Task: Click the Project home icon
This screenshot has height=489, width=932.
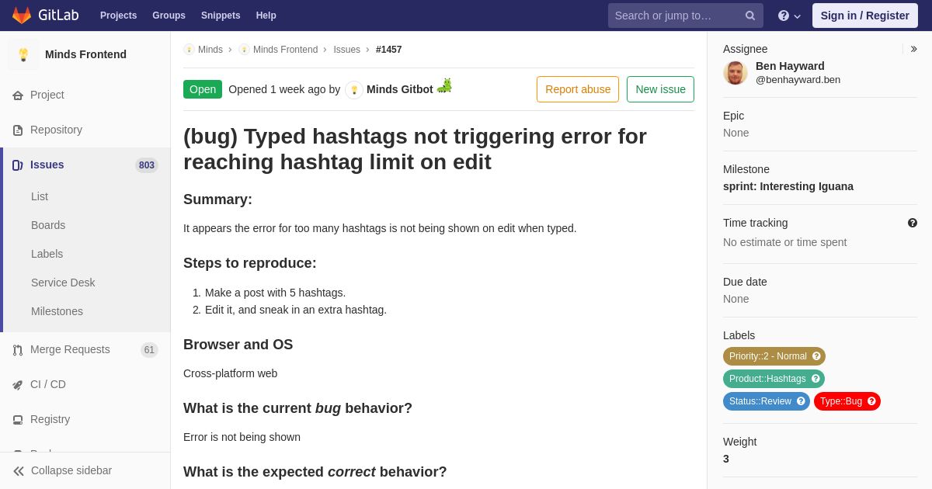Action: pyautogui.click(x=18, y=95)
